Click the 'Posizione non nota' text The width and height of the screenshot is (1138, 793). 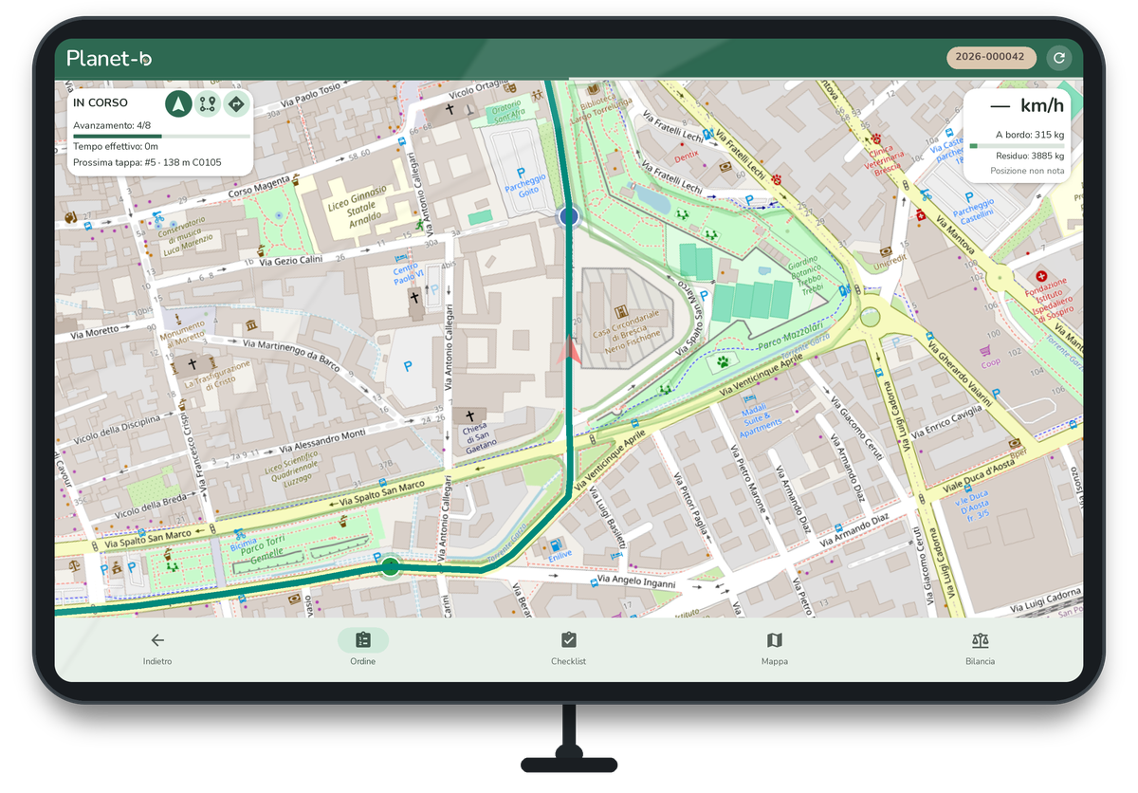[x=1027, y=171]
